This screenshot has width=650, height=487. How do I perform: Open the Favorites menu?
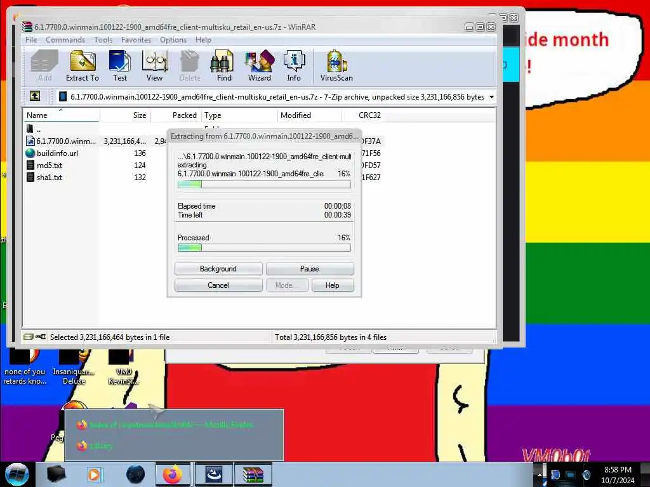coord(136,40)
